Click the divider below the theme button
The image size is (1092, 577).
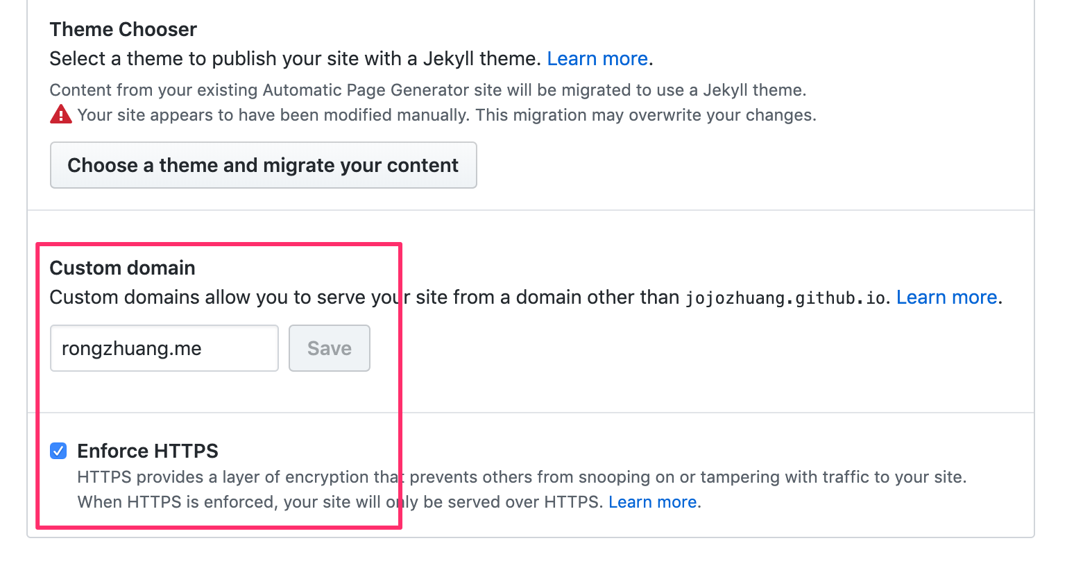(531, 210)
